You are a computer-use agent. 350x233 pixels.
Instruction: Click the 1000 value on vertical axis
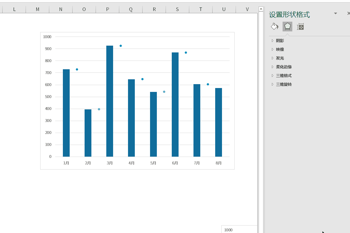point(47,37)
